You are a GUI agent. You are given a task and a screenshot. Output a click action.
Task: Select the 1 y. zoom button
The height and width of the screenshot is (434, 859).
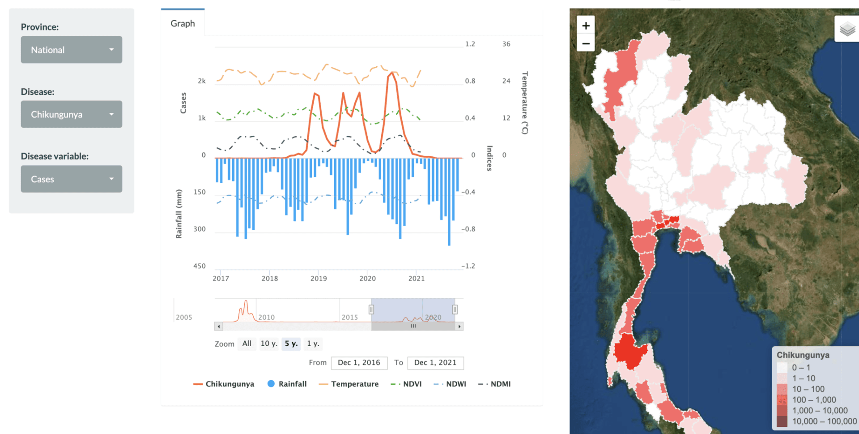click(x=313, y=344)
